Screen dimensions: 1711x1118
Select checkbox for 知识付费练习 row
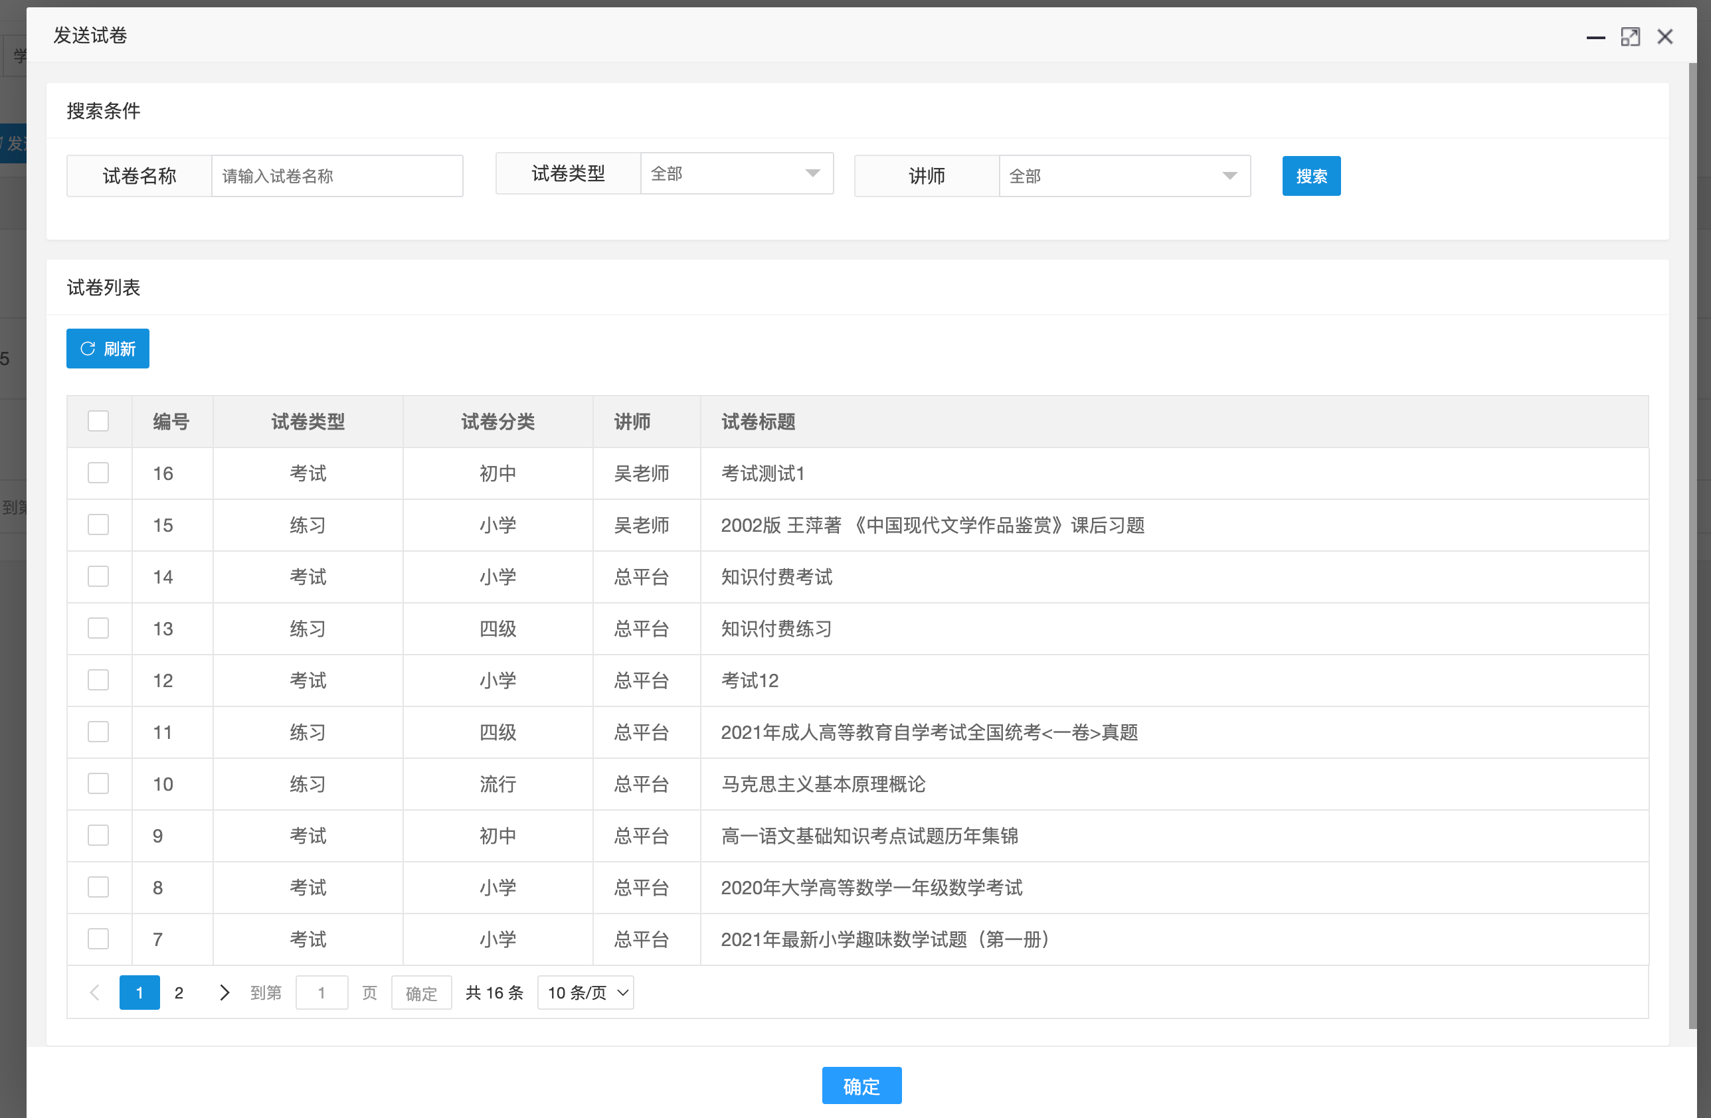coord(98,628)
